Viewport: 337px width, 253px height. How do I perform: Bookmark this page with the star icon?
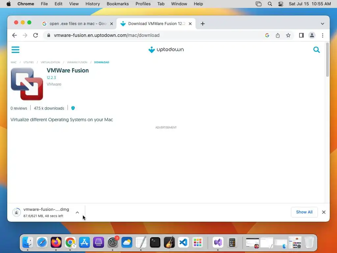[x=288, y=35]
